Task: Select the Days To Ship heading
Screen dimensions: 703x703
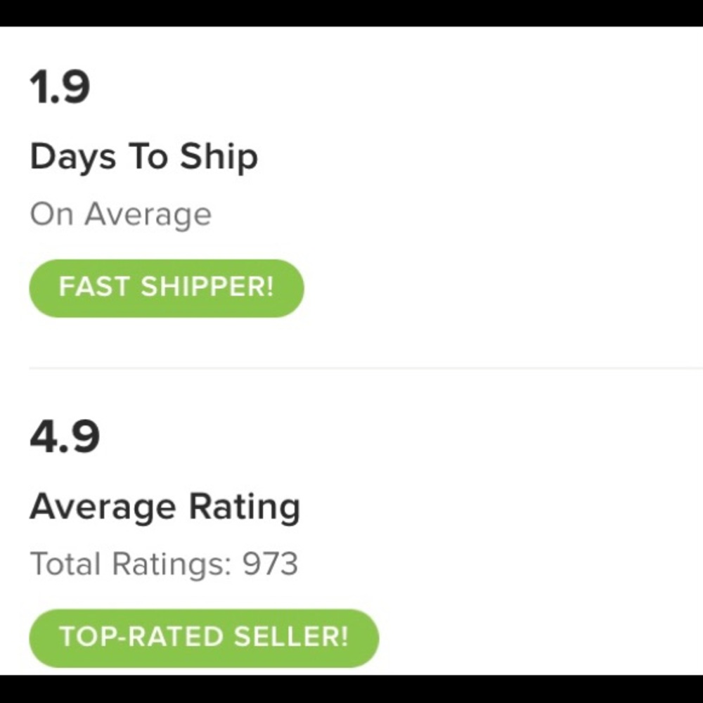Action: [x=143, y=157]
